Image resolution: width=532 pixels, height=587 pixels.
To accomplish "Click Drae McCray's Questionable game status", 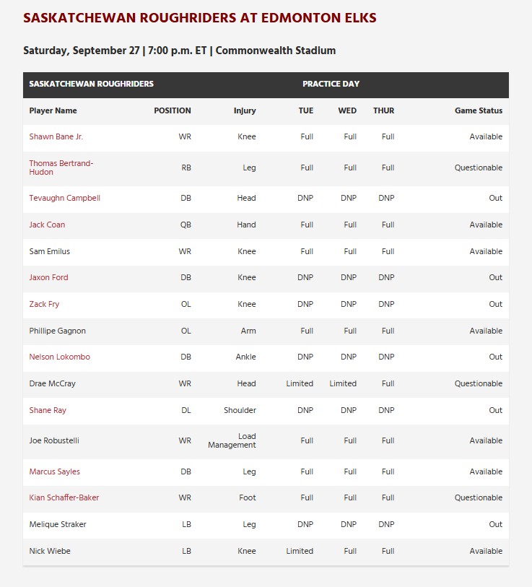I will 478,383.
